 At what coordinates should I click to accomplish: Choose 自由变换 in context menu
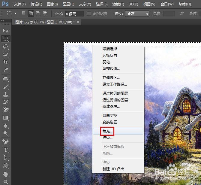pyautogui.click(x=118, y=115)
